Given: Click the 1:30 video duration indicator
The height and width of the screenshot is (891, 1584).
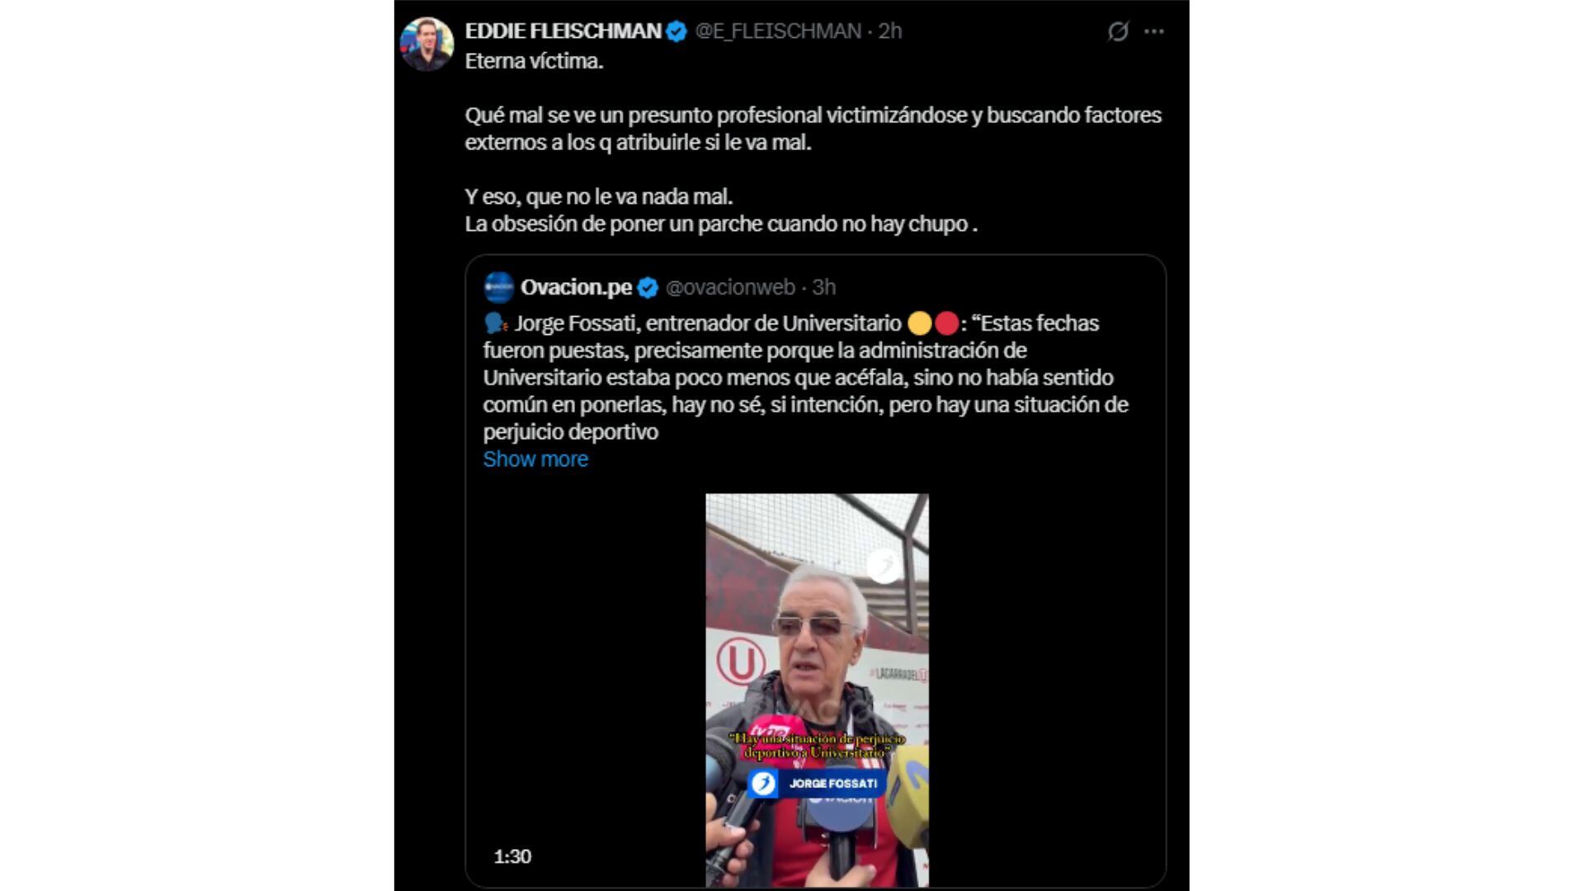Looking at the screenshot, I should coord(511,858).
